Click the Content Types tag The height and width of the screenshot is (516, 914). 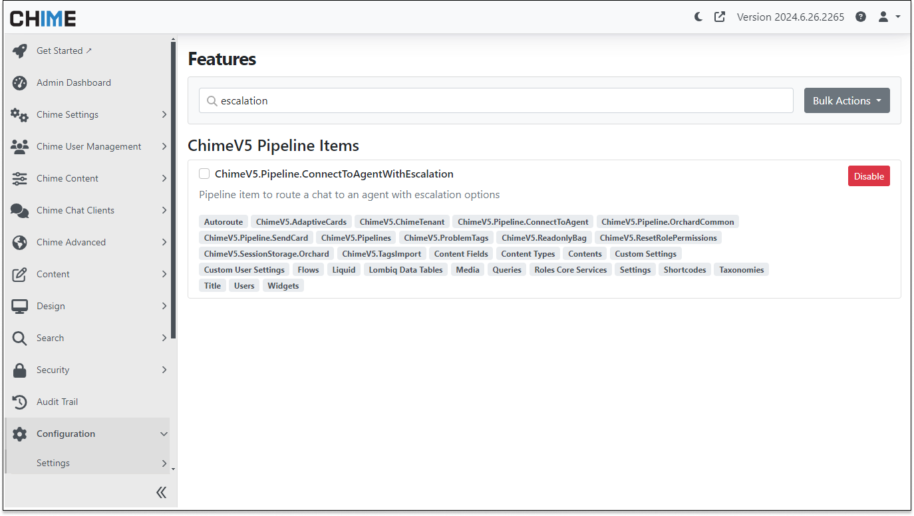(528, 253)
